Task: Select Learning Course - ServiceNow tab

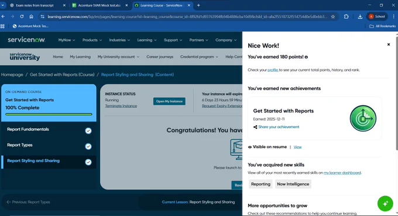Action: pyautogui.click(x=161, y=5)
